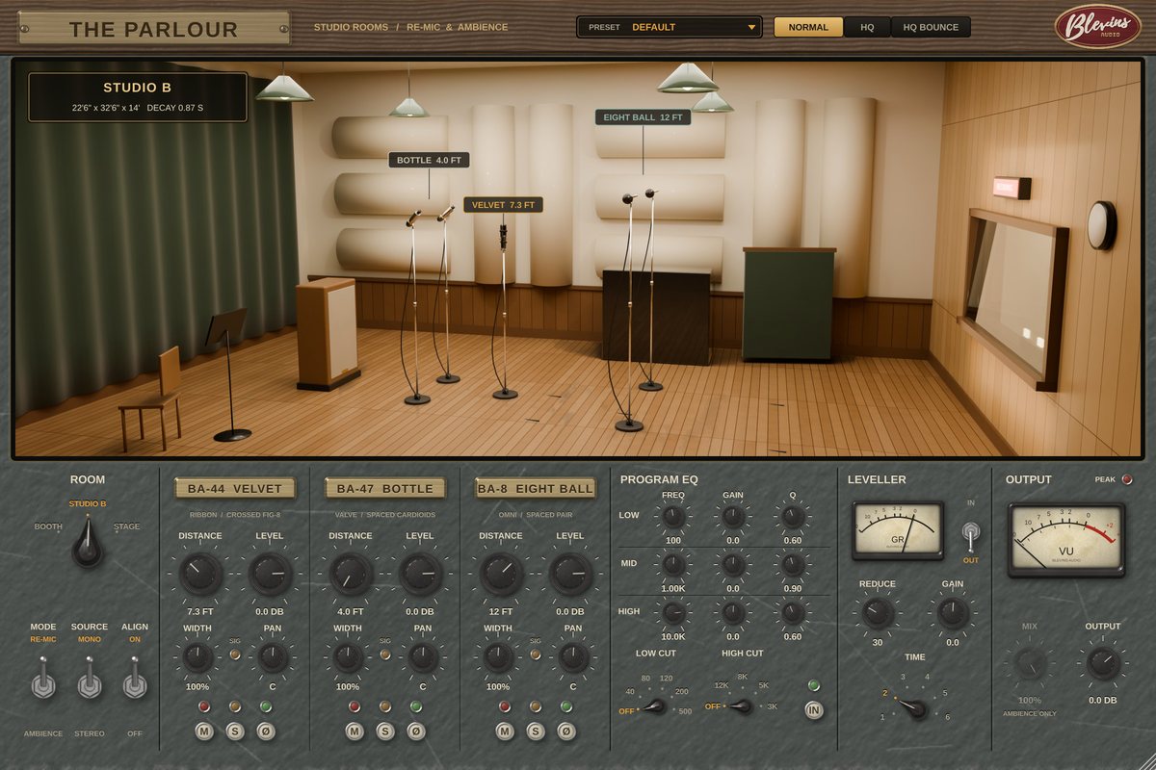Flip the Align on/off switch
This screenshot has width=1156, height=770.
135,679
